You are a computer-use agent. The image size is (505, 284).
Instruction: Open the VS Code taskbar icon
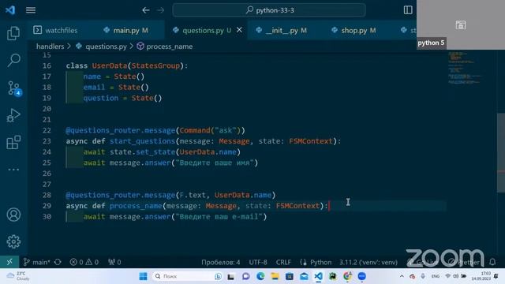[x=318, y=276]
